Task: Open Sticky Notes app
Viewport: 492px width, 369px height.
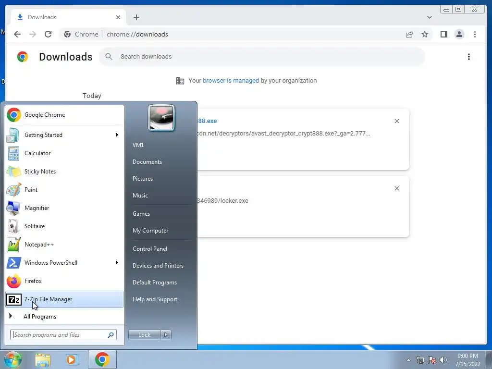Action: pos(64,172)
